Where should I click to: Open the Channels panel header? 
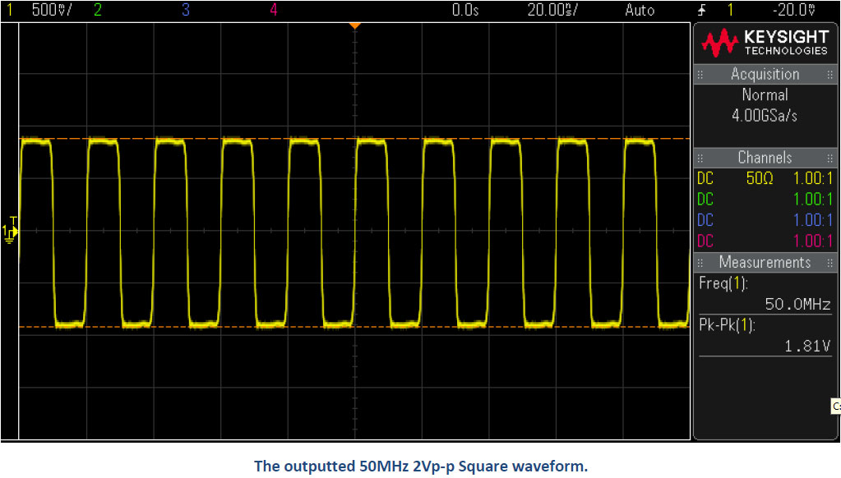pos(765,158)
